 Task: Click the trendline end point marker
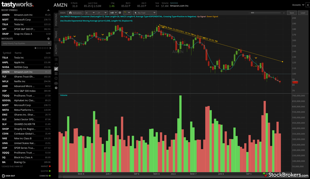coord(282,62)
